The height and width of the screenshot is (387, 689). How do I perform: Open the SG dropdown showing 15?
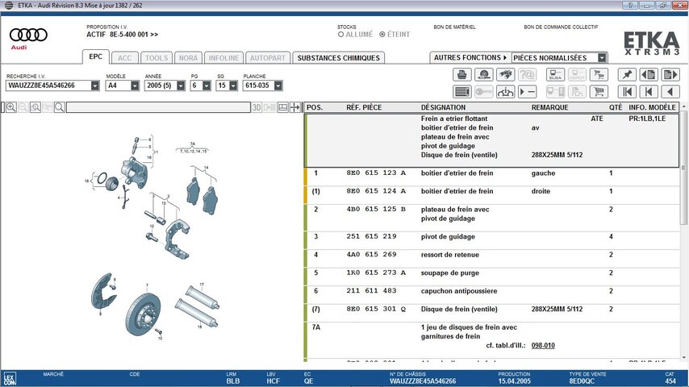tap(233, 85)
